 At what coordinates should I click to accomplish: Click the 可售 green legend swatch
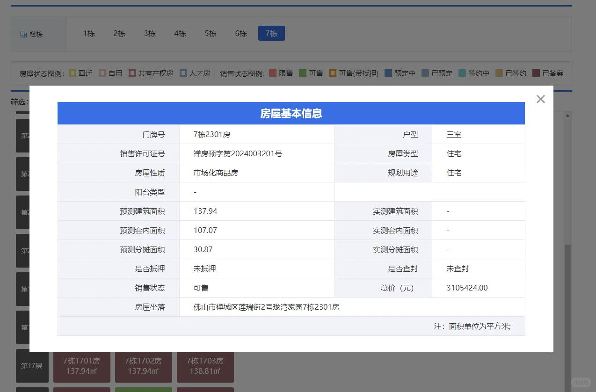[x=303, y=73]
